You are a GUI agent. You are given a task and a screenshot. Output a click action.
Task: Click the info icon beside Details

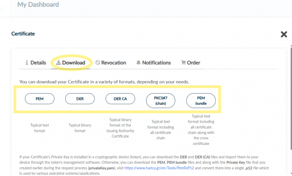[27, 63]
